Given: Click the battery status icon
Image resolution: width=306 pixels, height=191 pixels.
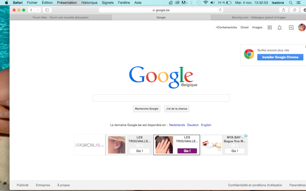Looking at the screenshot, I should click(x=229, y=3).
